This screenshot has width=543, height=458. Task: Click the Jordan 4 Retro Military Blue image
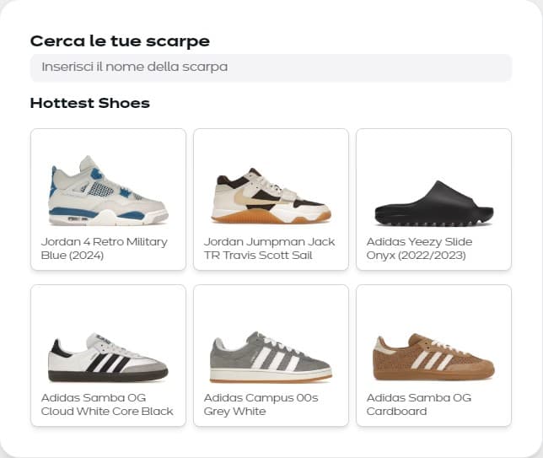click(x=108, y=191)
